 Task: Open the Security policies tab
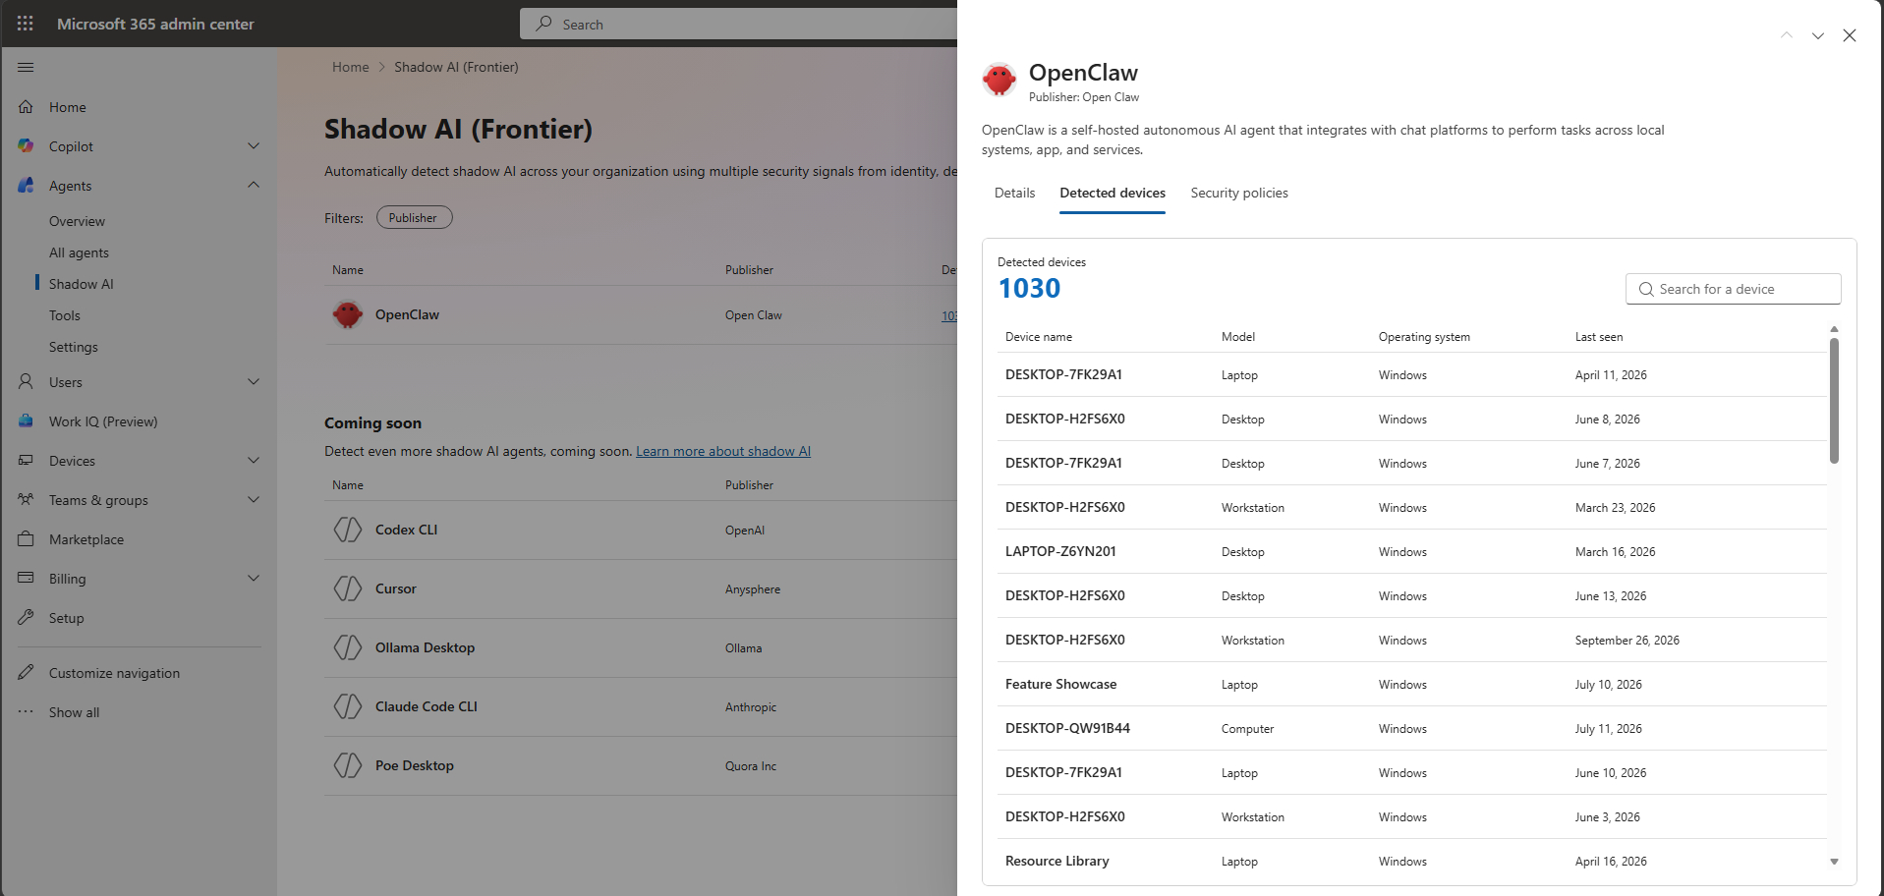point(1239,193)
